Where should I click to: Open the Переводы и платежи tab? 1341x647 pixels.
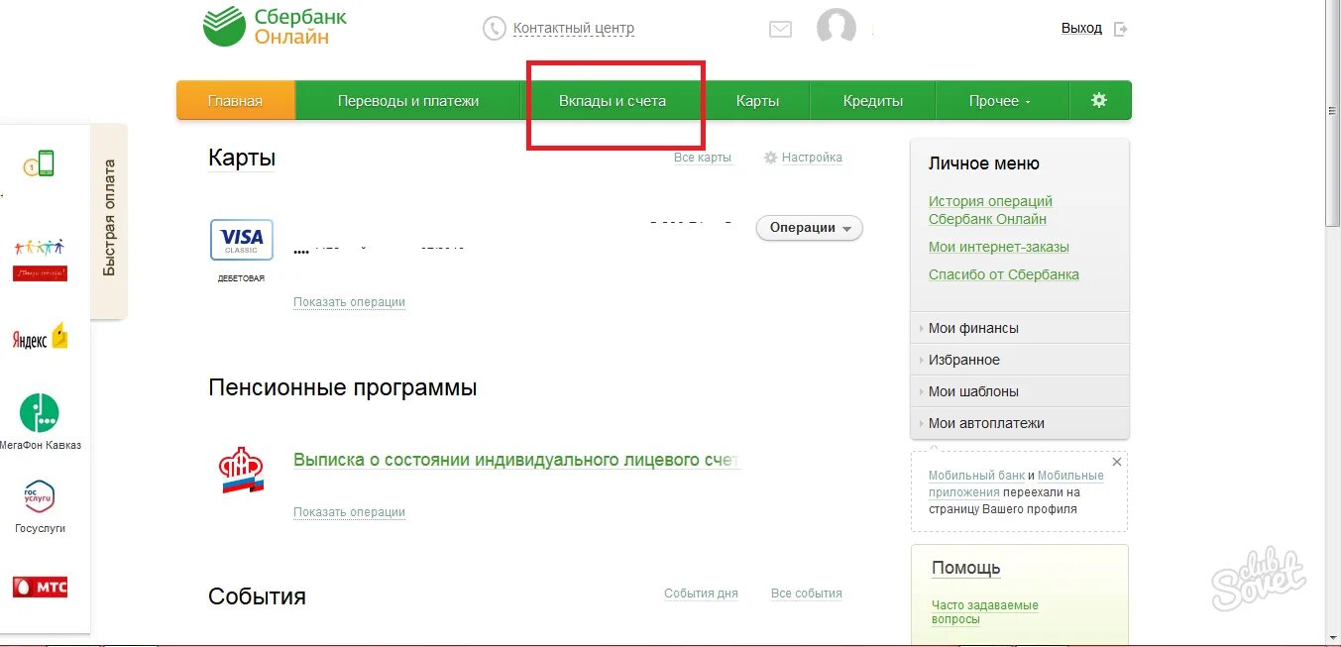(x=408, y=101)
